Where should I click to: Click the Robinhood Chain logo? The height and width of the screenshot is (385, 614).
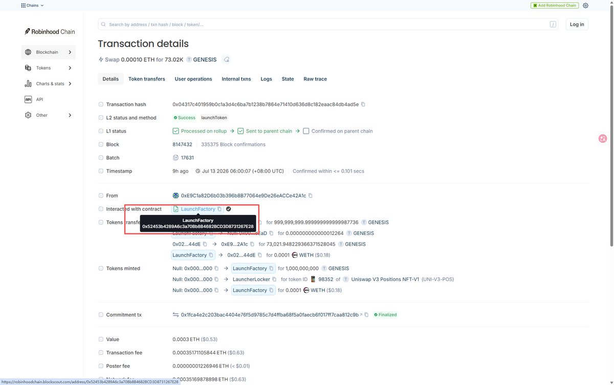[50, 32]
